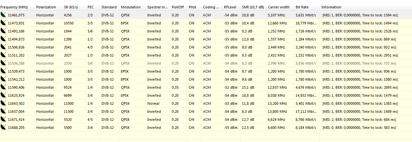412x142 pixels.
Task: Click symbol rate 1298 cell
Action: tap(68, 39)
